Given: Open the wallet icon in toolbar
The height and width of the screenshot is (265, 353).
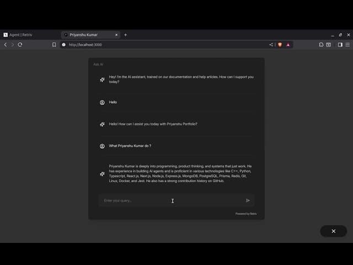Looking at the screenshot, I should (329, 45).
